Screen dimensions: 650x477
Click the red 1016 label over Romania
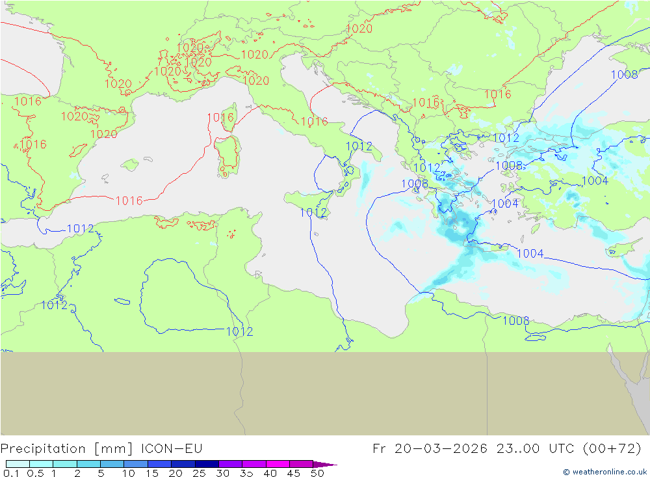pos(498,94)
